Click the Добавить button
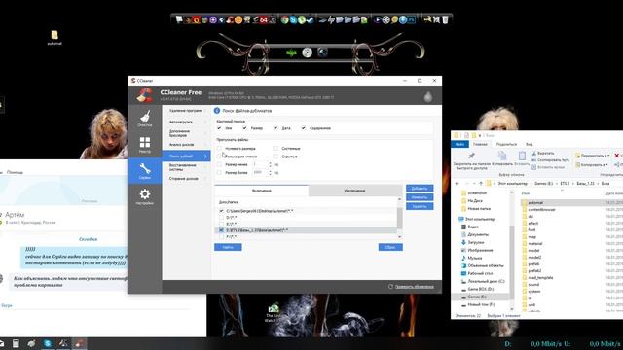This screenshot has width=623, height=350. [x=420, y=188]
